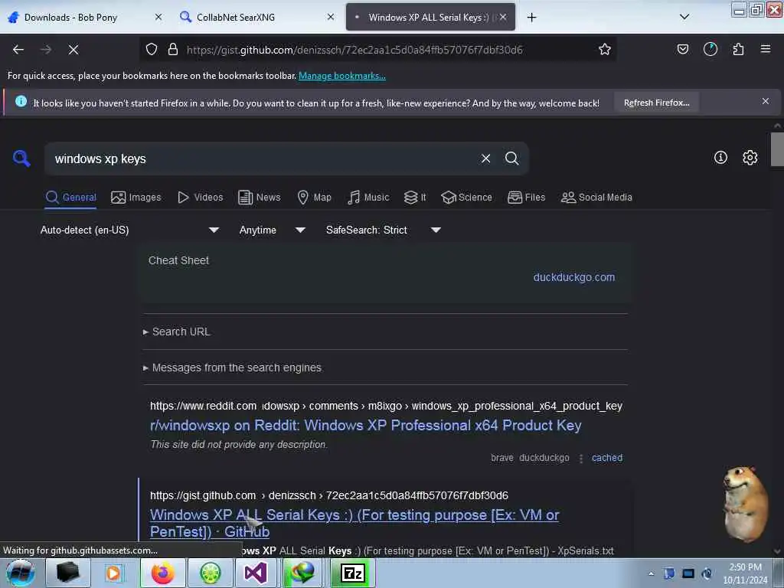This screenshot has width=784, height=588.
Task: Launch the media player taskbar icon
Action: [x=113, y=573]
